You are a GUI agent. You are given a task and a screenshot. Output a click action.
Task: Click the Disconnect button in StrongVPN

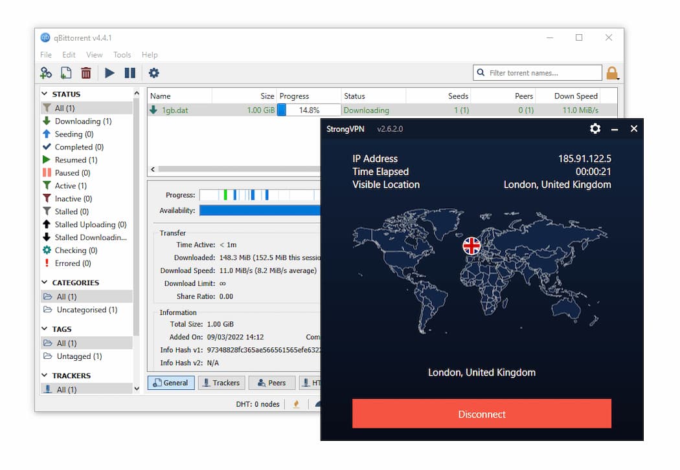click(x=482, y=414)
